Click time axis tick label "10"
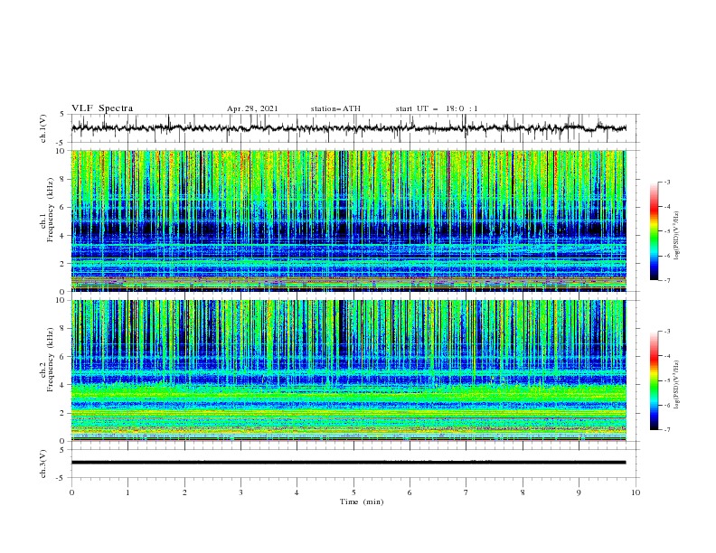Image resolution: width=716 pixels, height=553 pixels. point(636,492)
